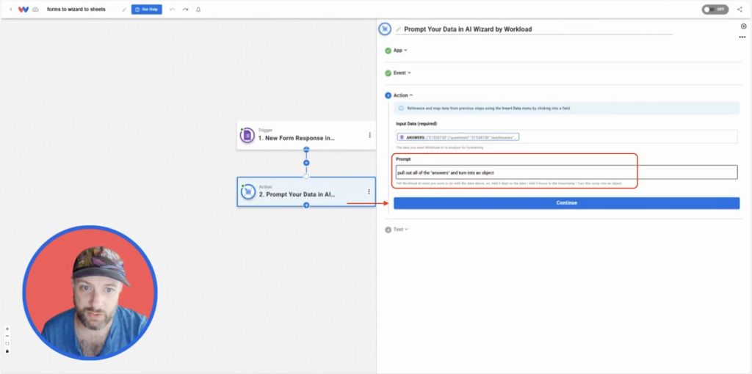This screenshot has height=374, width=752.
Task: Edit workflow name with pencil icon
Action: [124, 10]
